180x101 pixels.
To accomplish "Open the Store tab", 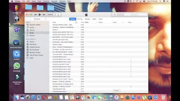I will pos(101,19).
